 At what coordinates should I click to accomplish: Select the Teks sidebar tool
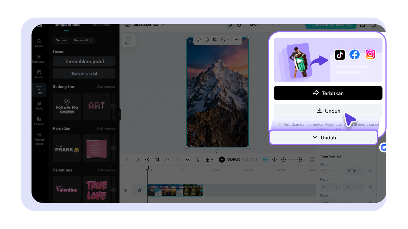pyautogui.click(x=39, y=90)
